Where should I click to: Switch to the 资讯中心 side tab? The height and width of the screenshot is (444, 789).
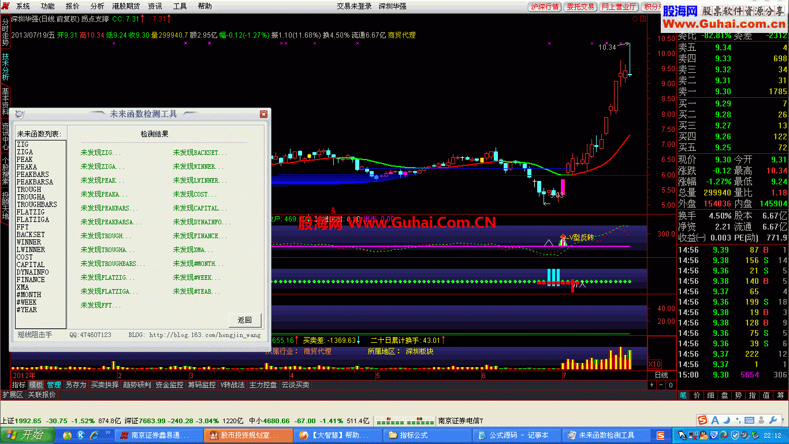point(5,136)
